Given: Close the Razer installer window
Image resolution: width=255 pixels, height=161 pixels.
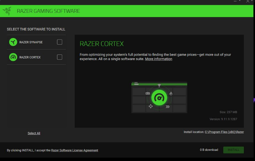Looking at the screenshot, I should [248, 1].
